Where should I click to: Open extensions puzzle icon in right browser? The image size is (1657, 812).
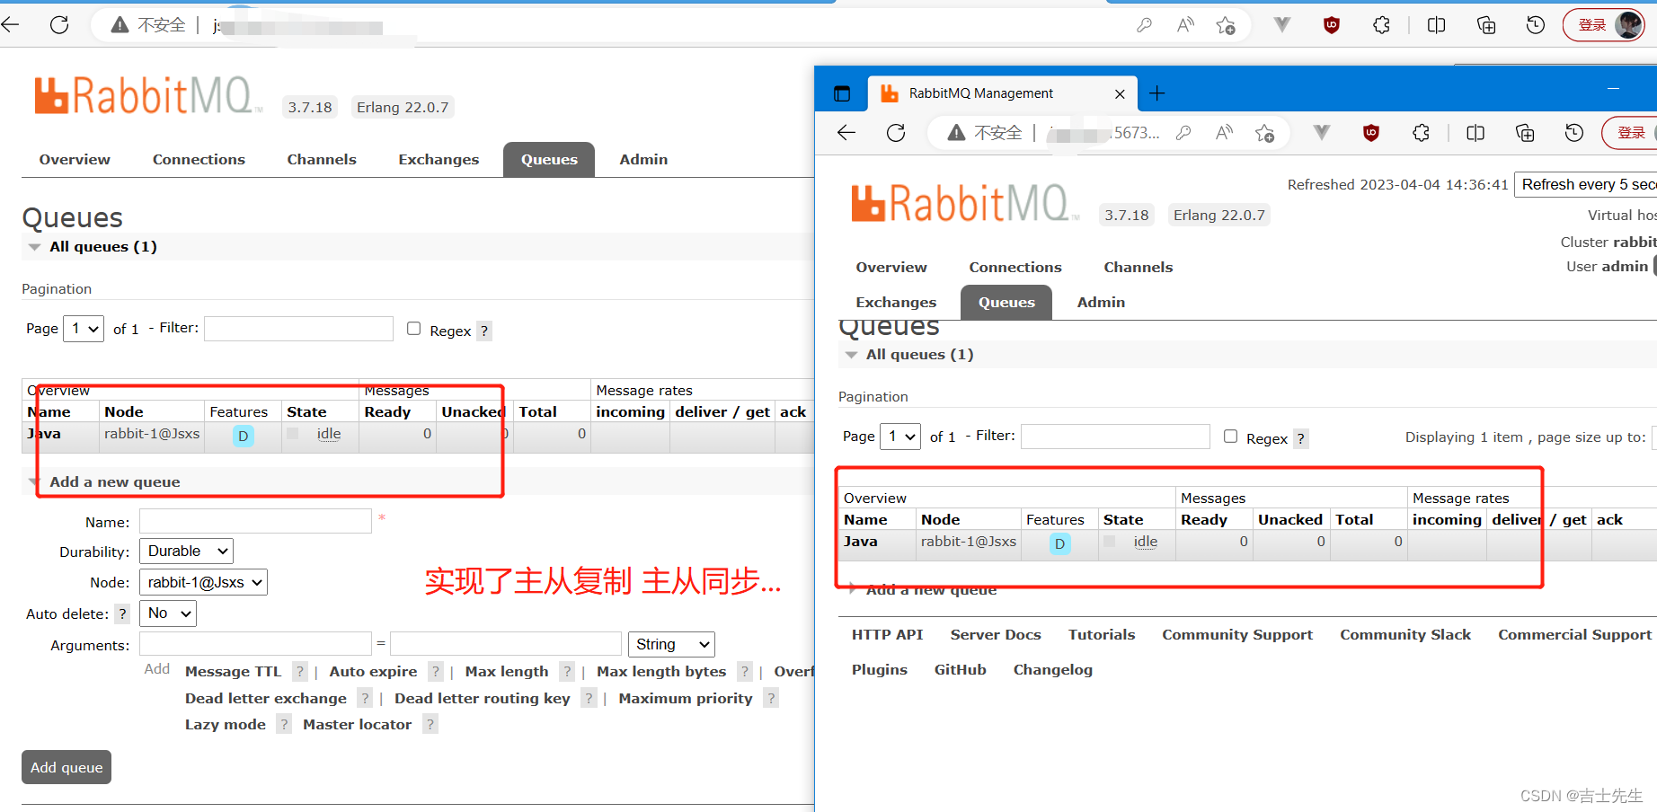[x=1421, y=133]
